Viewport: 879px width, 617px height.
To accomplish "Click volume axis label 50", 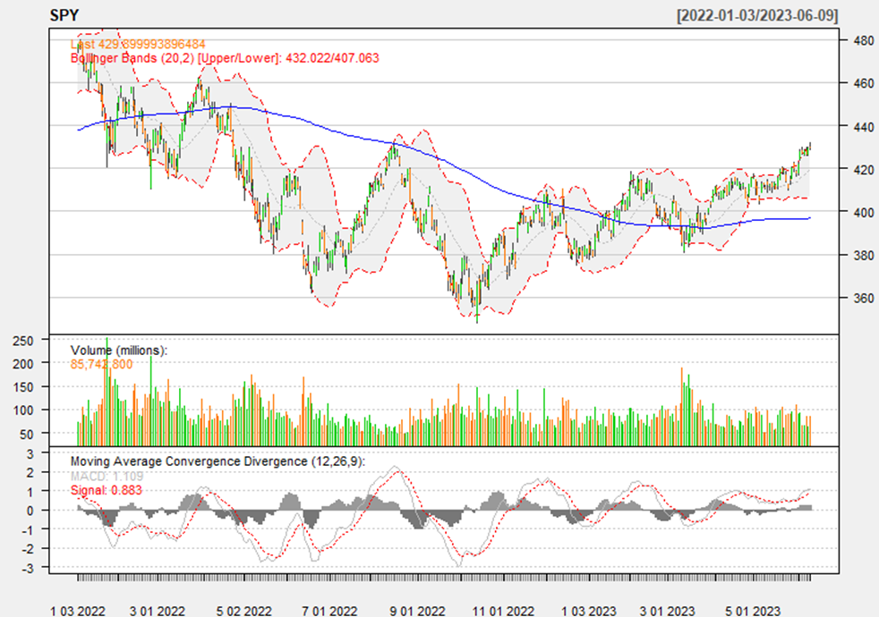I will pos(26,434).
